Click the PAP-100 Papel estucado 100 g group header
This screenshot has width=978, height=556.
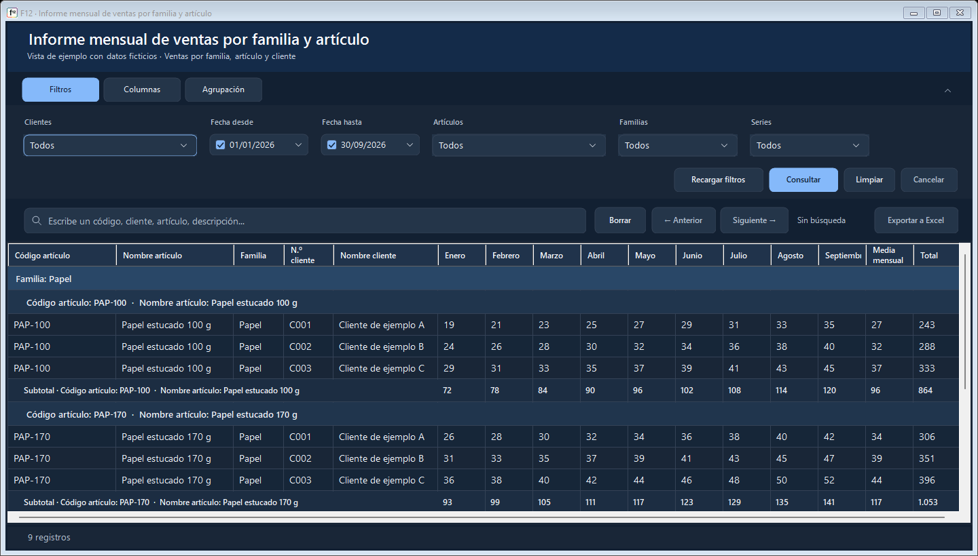(484, 302)
